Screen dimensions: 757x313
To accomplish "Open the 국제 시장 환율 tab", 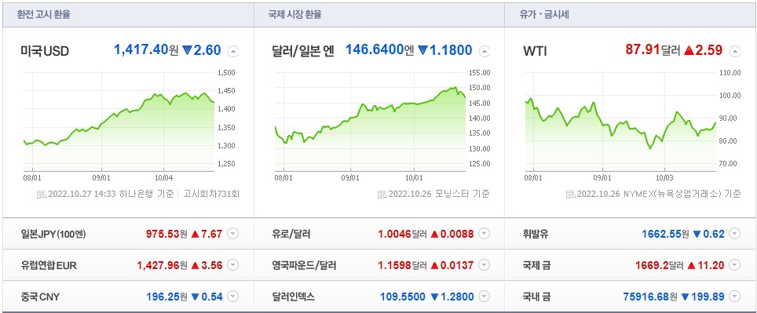I will click(295, 14).
